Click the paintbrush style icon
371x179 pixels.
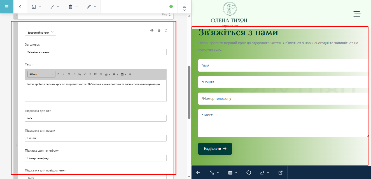click(x=52, y=7)
